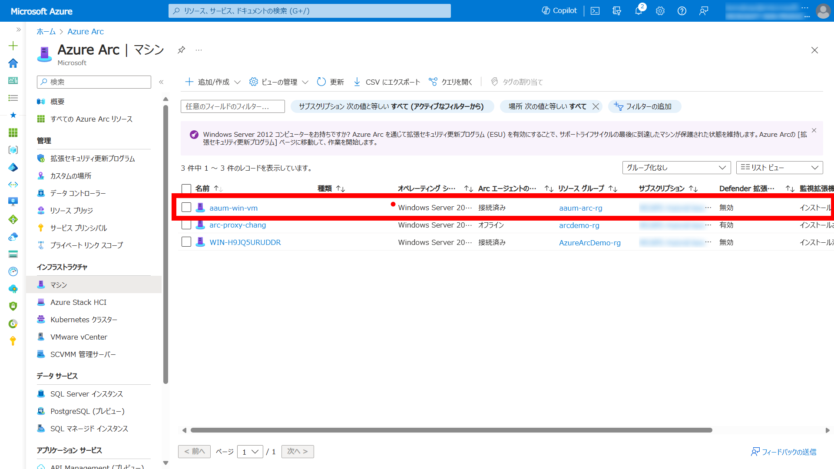Open the サブスクリプション filter pill

[x=392, y=106]
